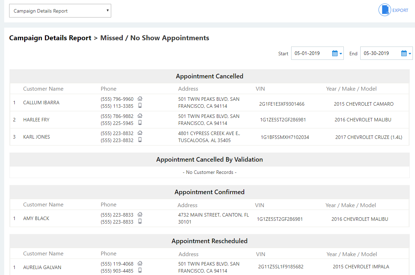This screenshot has height=275, width=415.
Task: Select customer name HARLEE FRY
Action: click(36, 120)
